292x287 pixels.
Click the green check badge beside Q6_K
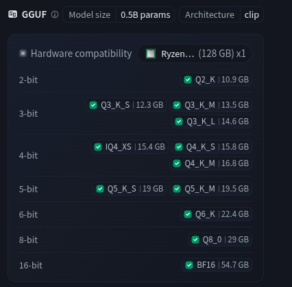pos(188,214)
